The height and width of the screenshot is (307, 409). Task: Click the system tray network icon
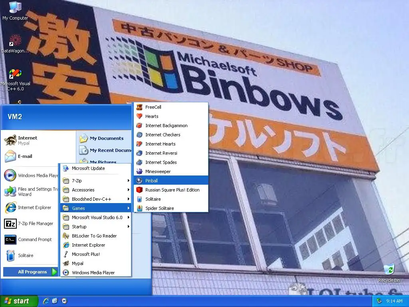(x=379, y=301)
